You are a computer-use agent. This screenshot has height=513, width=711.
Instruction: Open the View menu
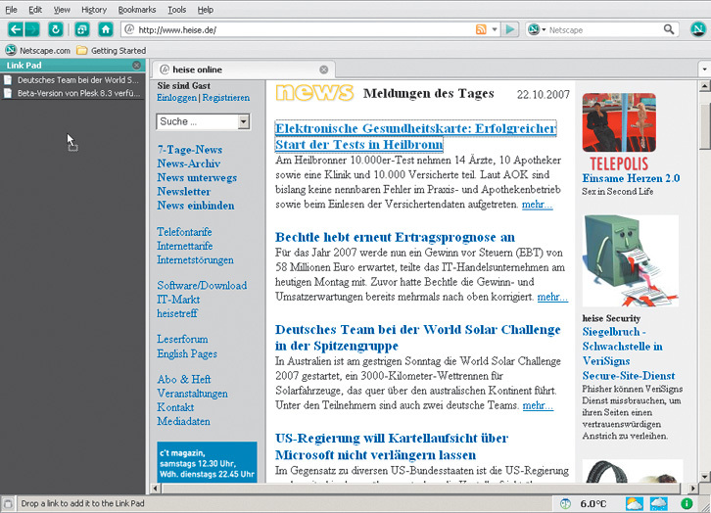tap(62, 10)
